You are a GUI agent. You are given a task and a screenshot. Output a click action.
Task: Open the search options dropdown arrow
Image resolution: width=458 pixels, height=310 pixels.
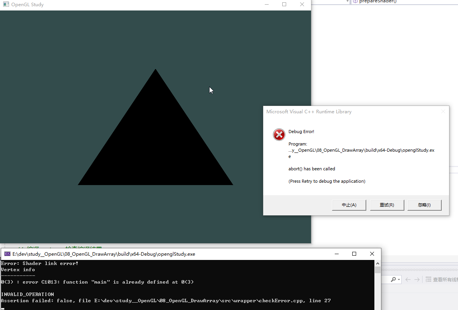coord(399,279)
